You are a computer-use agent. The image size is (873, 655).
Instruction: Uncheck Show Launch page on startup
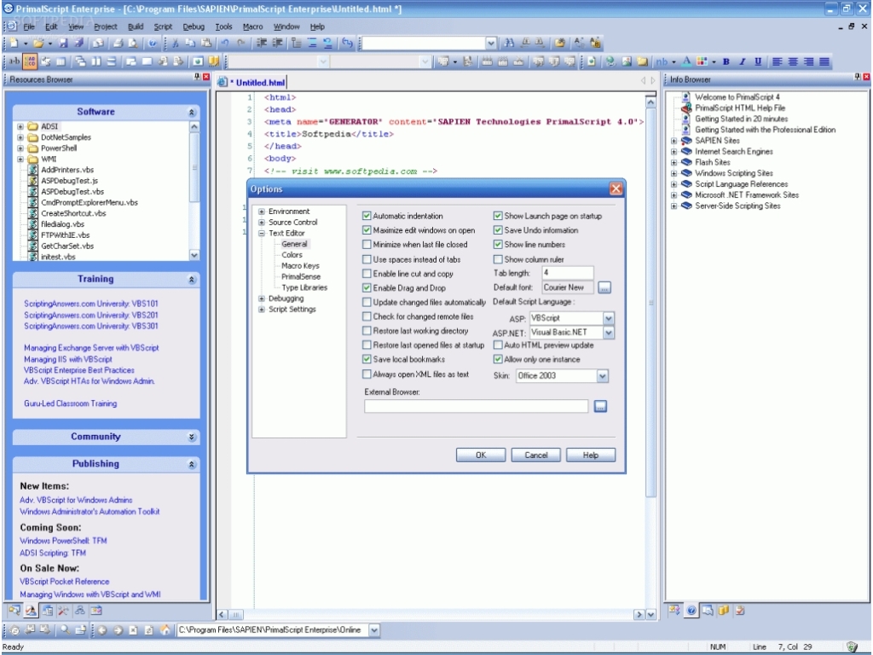(x=498, y=216)
